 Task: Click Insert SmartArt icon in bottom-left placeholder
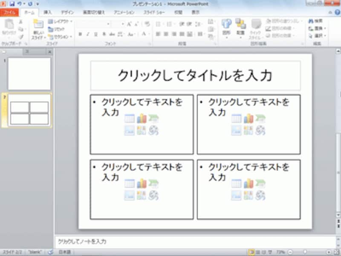click(x=153, y=184)
